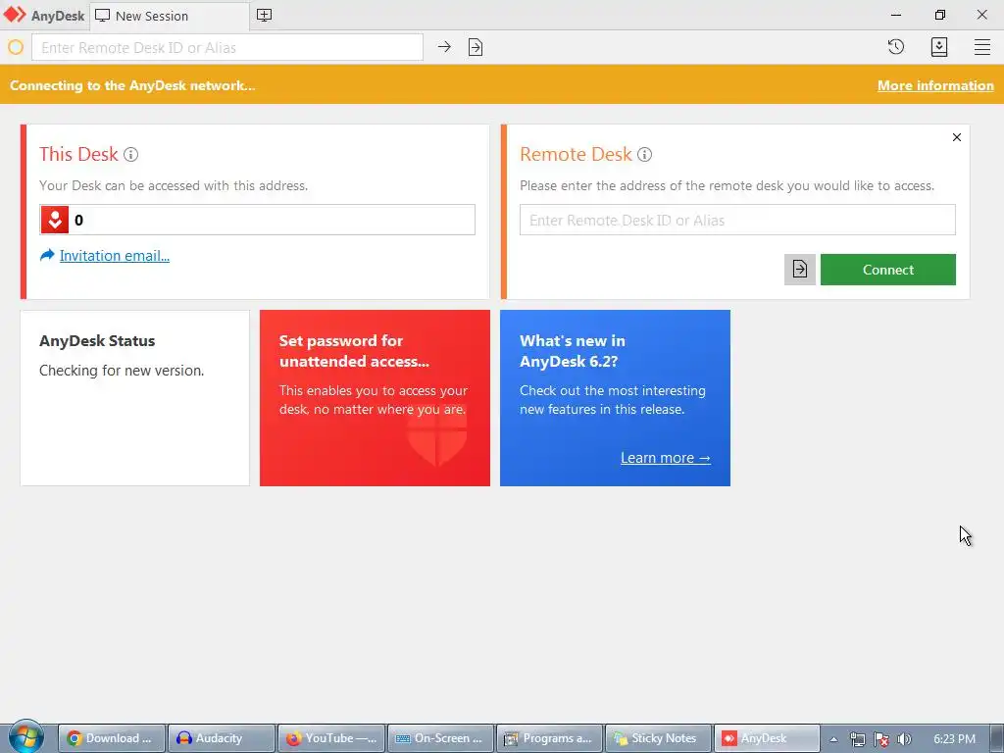1004x753 pixels.
Task: Click the Remote Desk panel address input
Action: click(737, 220)
